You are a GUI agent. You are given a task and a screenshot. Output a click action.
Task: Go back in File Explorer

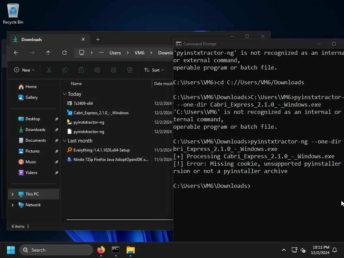16,53
